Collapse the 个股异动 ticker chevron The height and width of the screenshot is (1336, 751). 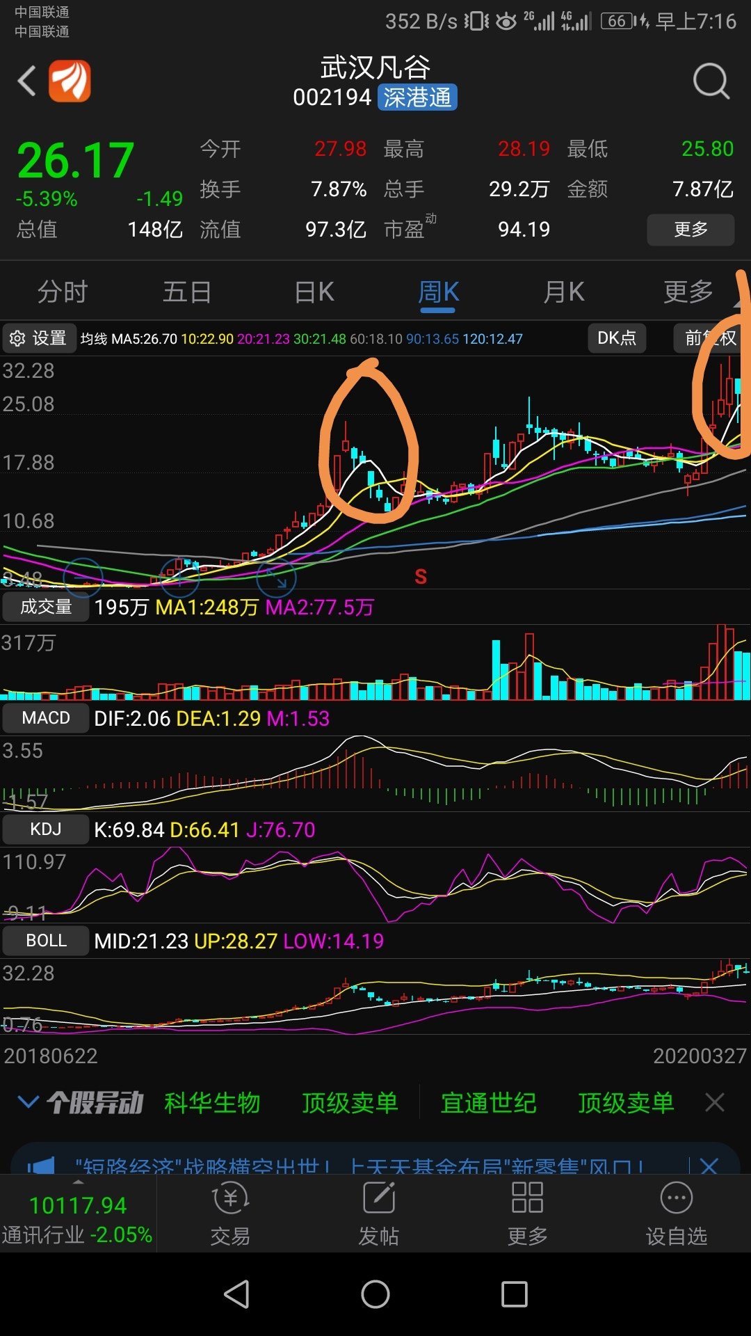pos(28,1102)
